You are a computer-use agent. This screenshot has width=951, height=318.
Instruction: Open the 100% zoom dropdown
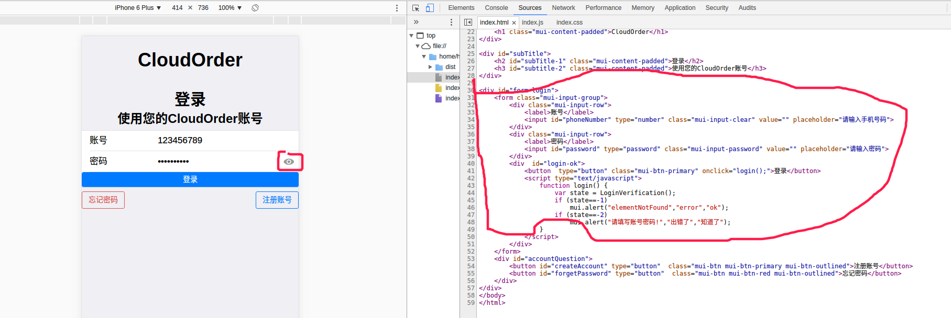click(230, 8)
